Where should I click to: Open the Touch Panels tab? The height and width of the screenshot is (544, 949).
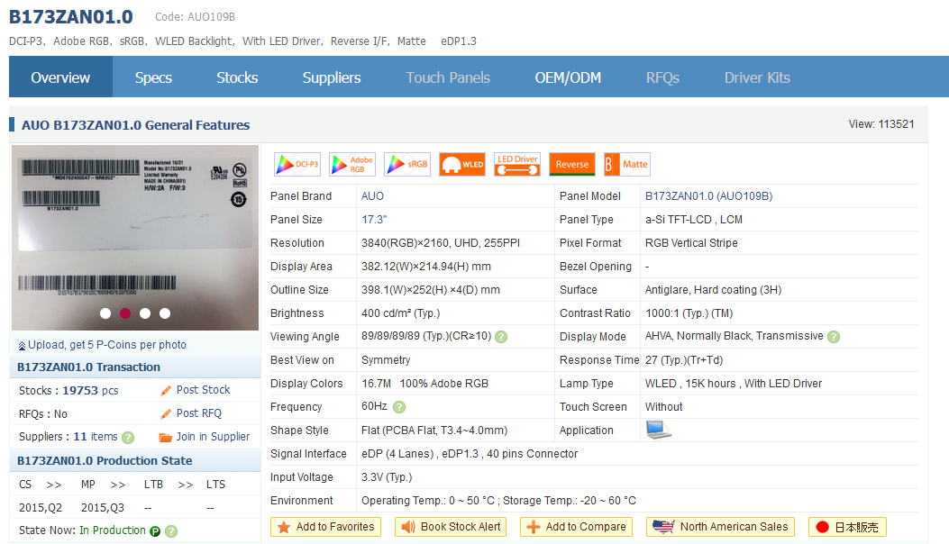click(448, 77)
